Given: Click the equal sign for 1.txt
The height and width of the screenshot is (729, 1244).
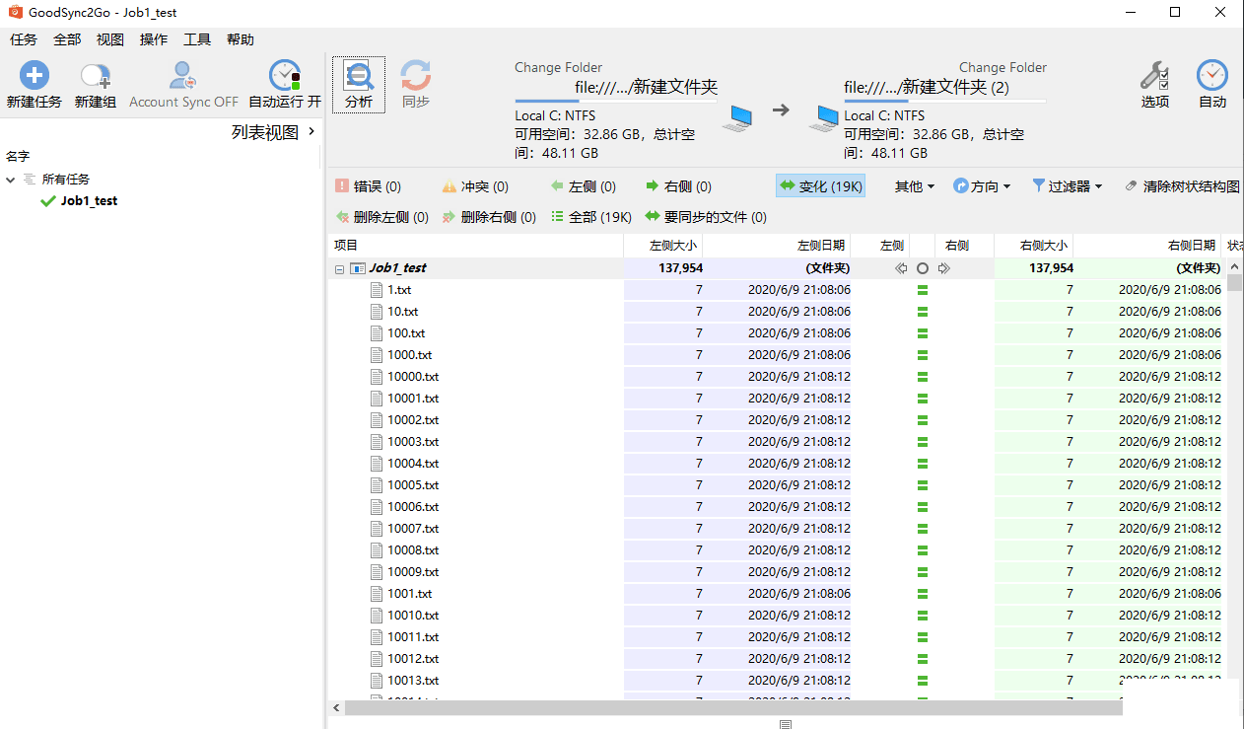Looking at the screenshot, I should click(923, 290).
